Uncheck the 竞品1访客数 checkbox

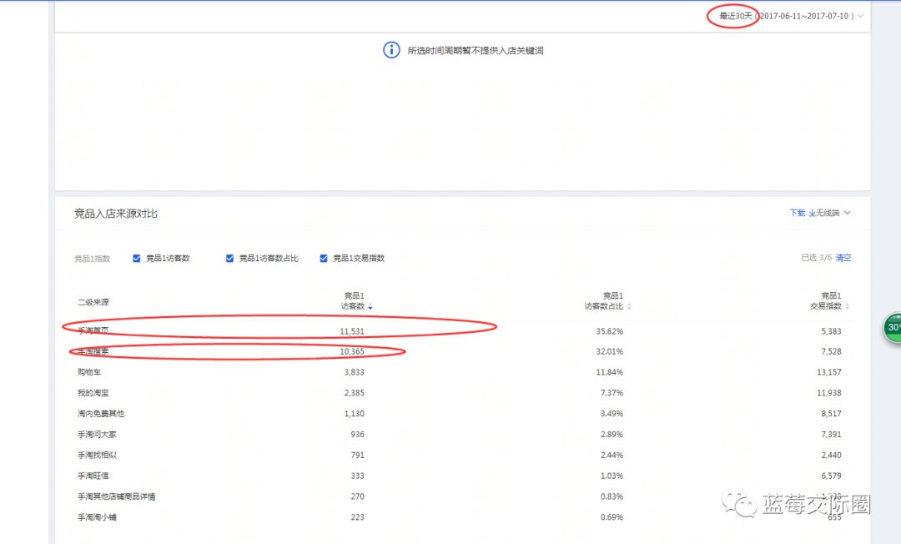tap(136, 259)
